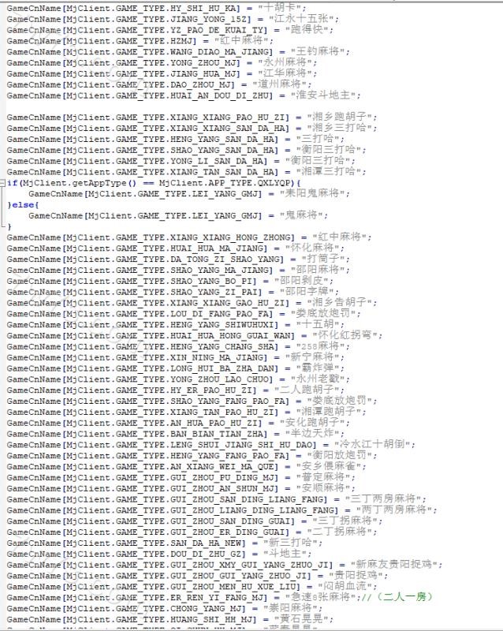Screen dimensions: 503x631
Task: Click the GUI_ZHOU_XMY_GUI_YANG_ZHUO_JI code line
Action: tap(225, 564)
